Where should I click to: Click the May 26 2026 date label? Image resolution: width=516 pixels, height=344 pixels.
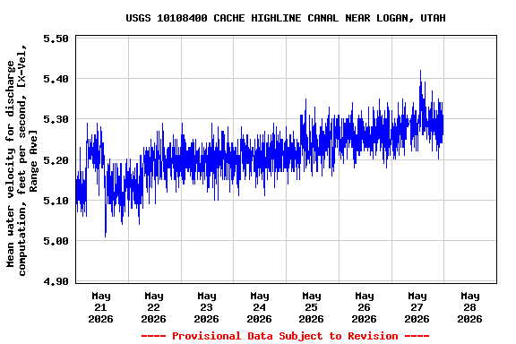(x=364, y=307)
